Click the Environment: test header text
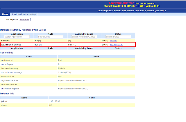 click(x=121, y=3)
